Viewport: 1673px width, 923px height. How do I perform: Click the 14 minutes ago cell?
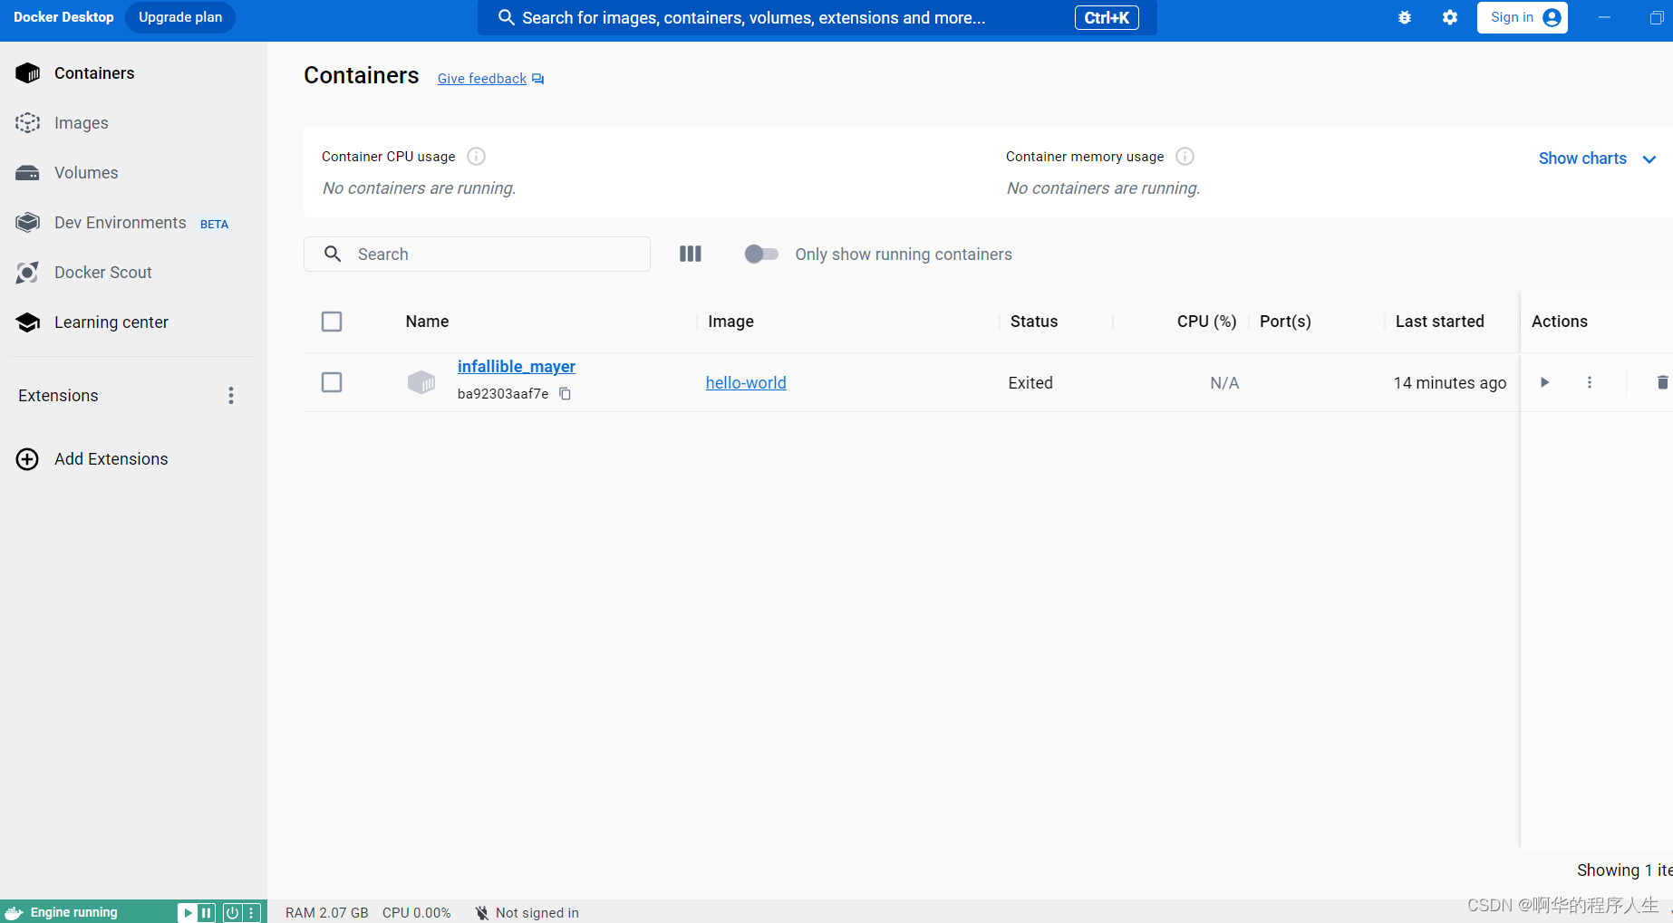[x=1450, y=383]
